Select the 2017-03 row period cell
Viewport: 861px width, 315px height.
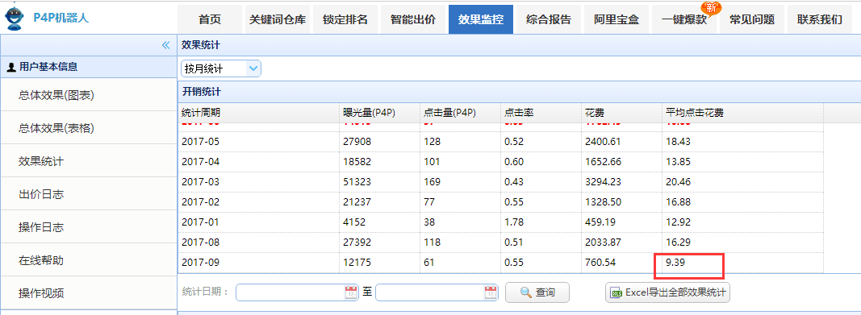pos(259,182)
